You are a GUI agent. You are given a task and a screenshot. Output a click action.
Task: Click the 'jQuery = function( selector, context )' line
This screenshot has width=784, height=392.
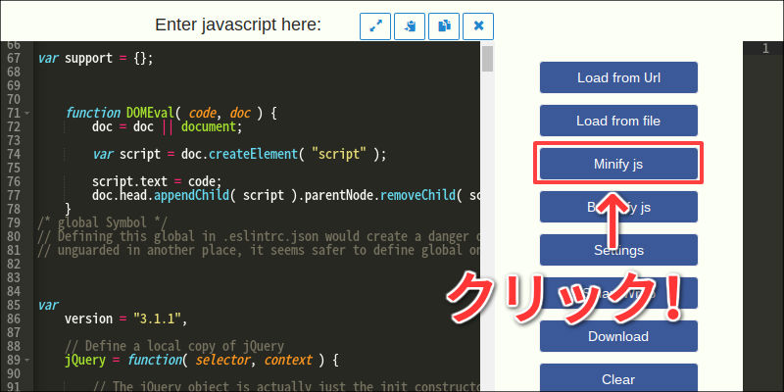tap(202, 360)
